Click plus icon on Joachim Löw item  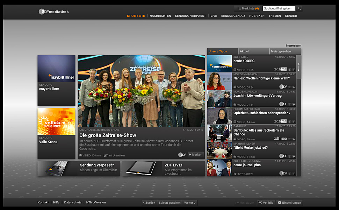coord(294,104)
